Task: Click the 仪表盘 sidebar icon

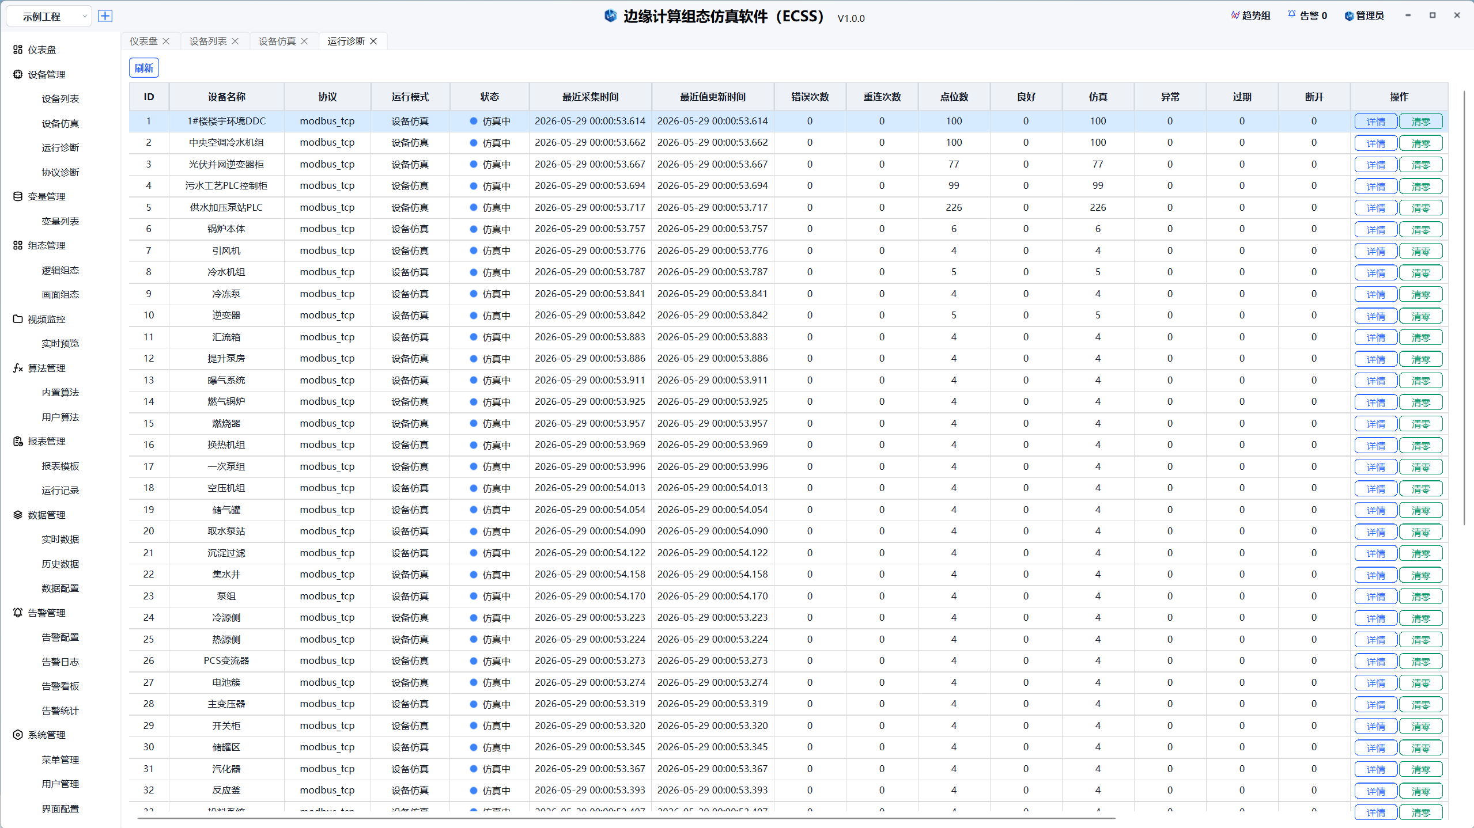Action: pos(18,50)
